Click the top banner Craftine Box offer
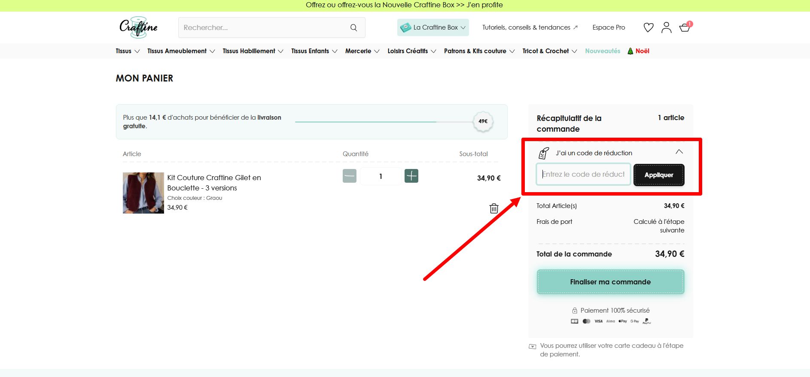The height and width of the screenshot is (377, 810). [404, 5]
